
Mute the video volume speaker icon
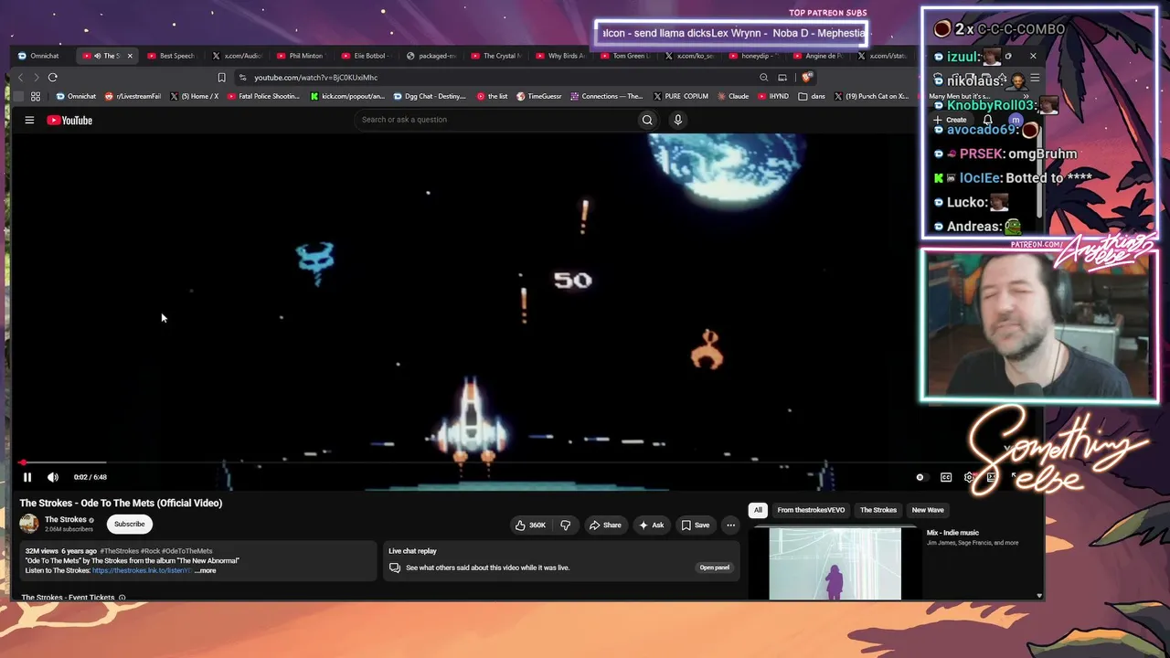click(x=53, y=477)
